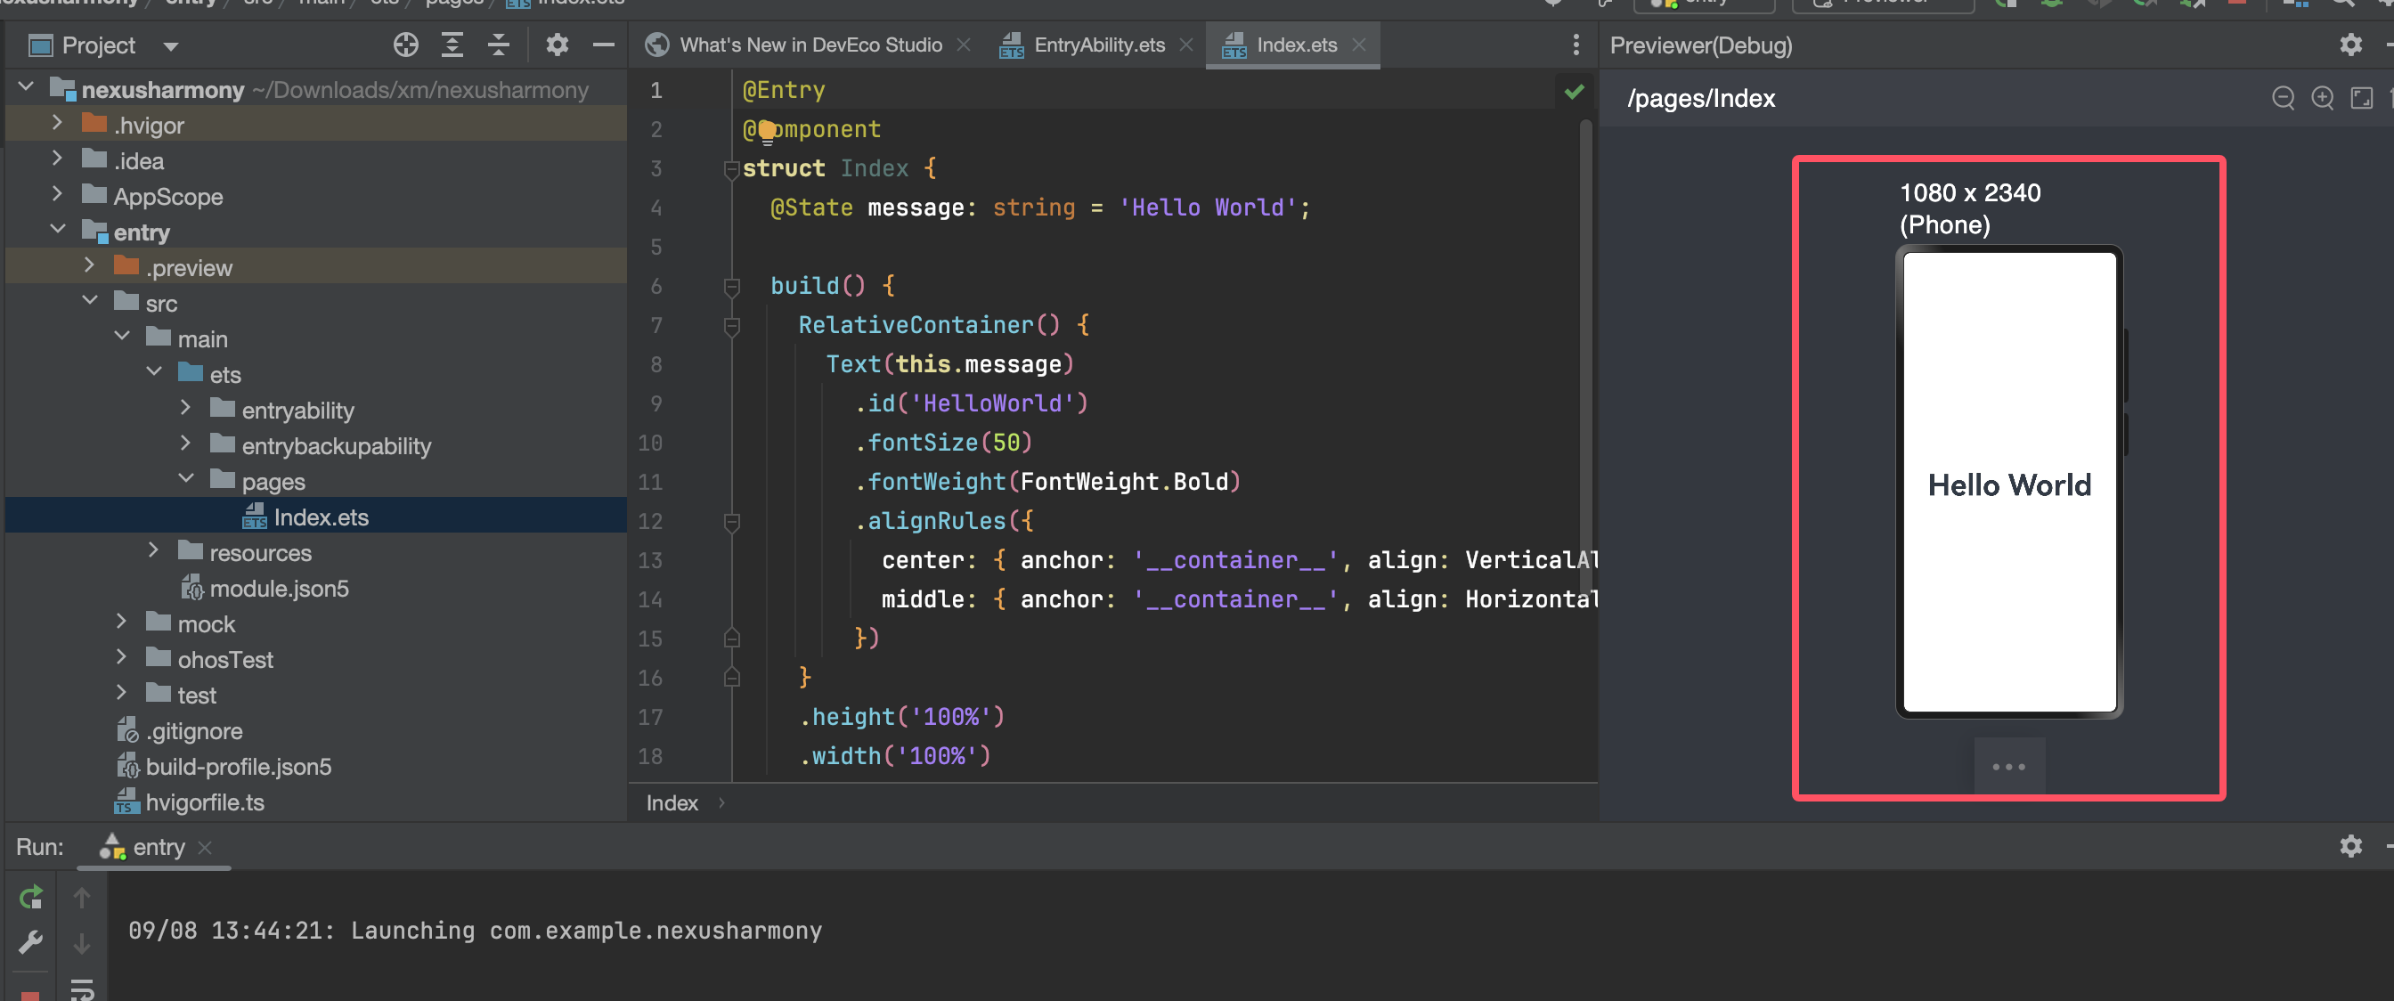Click the Collapse All icon in Project toolbar
The width and height of the screenshot is (2394, 1001).
pos(498,45)
